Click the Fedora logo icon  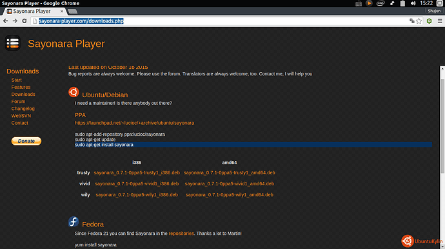pyautogui.click(x=74, y=221)
